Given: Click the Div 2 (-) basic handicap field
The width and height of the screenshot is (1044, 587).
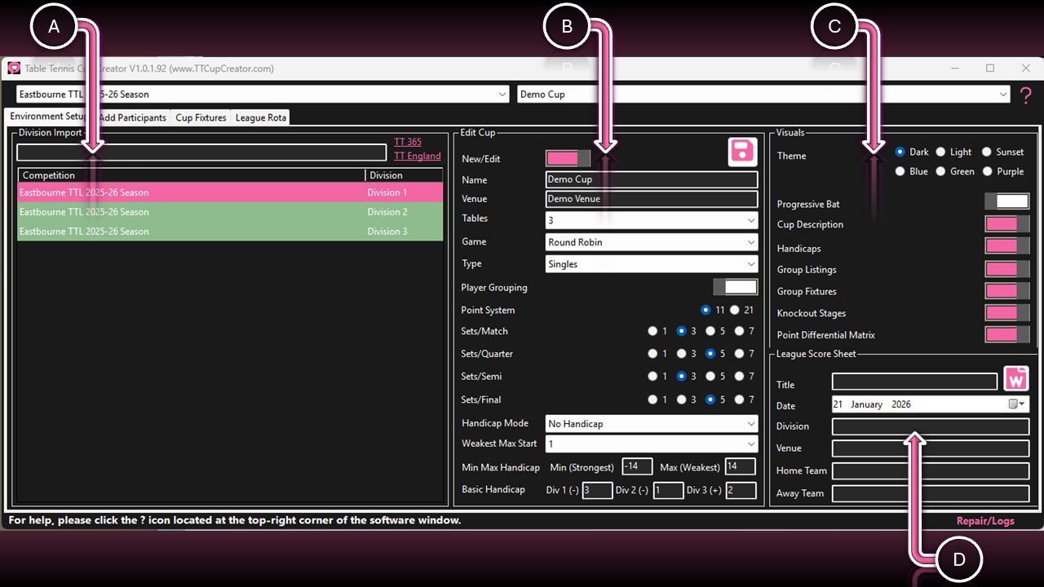Looking at the screenshot, I should point(669,490).
